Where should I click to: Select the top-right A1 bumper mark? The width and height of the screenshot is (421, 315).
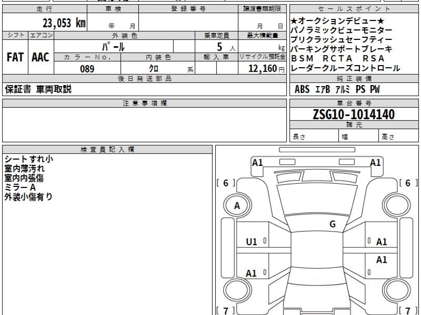(x=375, y=162)
